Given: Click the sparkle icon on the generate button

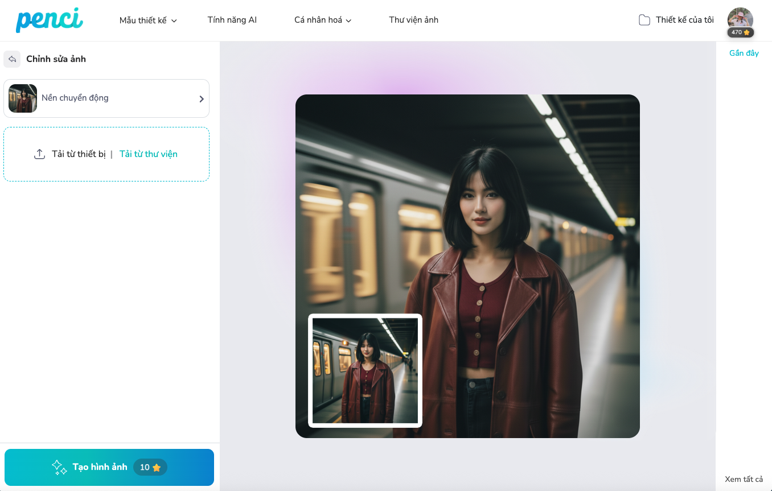Looking at the screenshot, I should tap(59, 467).
